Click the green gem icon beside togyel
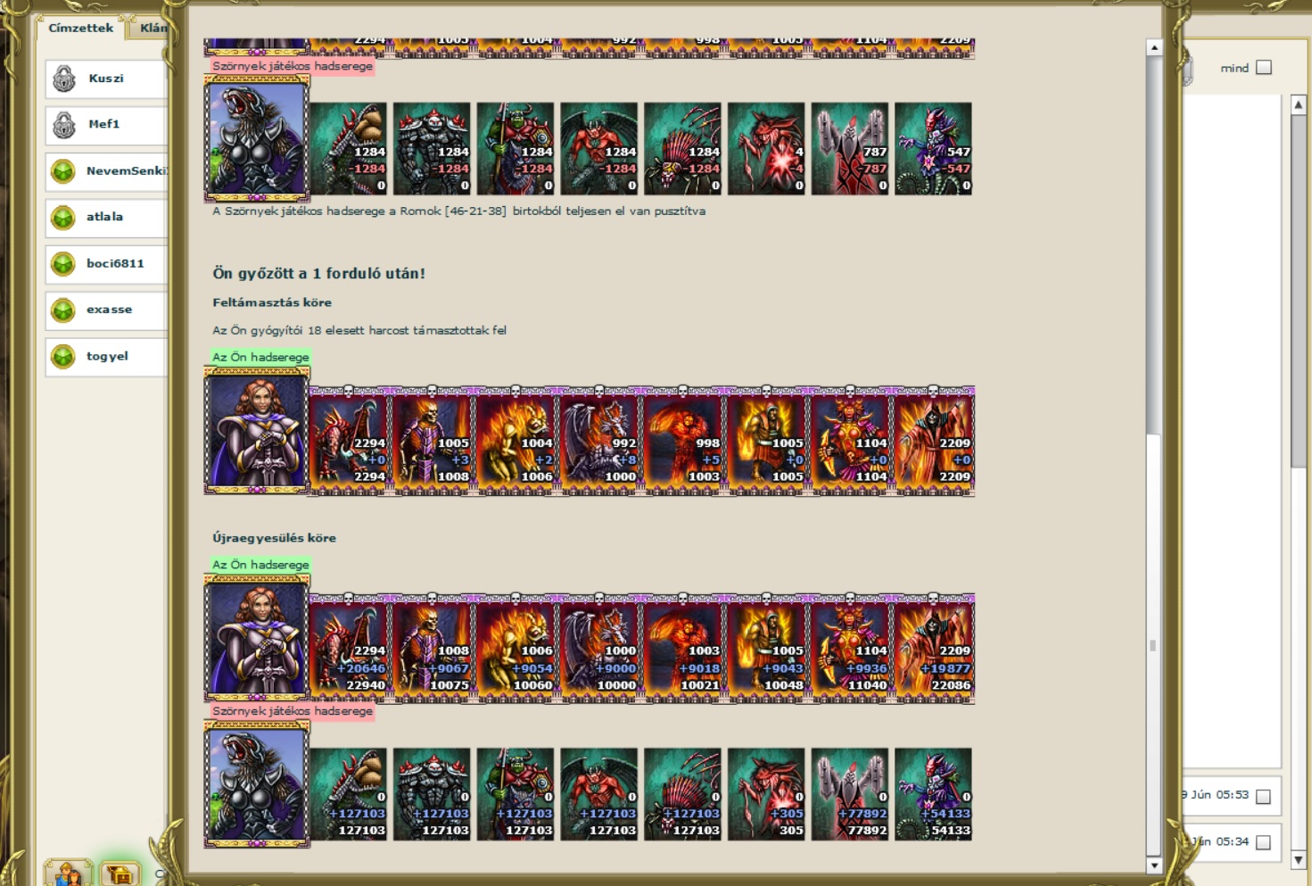The height and width of the screenshot is (886, 1312). point(63,356)
